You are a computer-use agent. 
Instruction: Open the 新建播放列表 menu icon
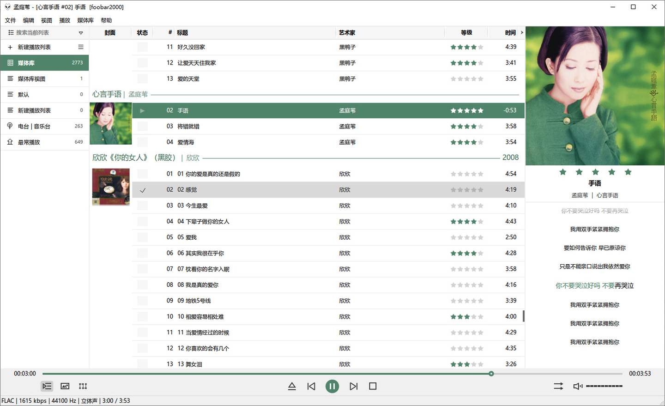[81, 47]
